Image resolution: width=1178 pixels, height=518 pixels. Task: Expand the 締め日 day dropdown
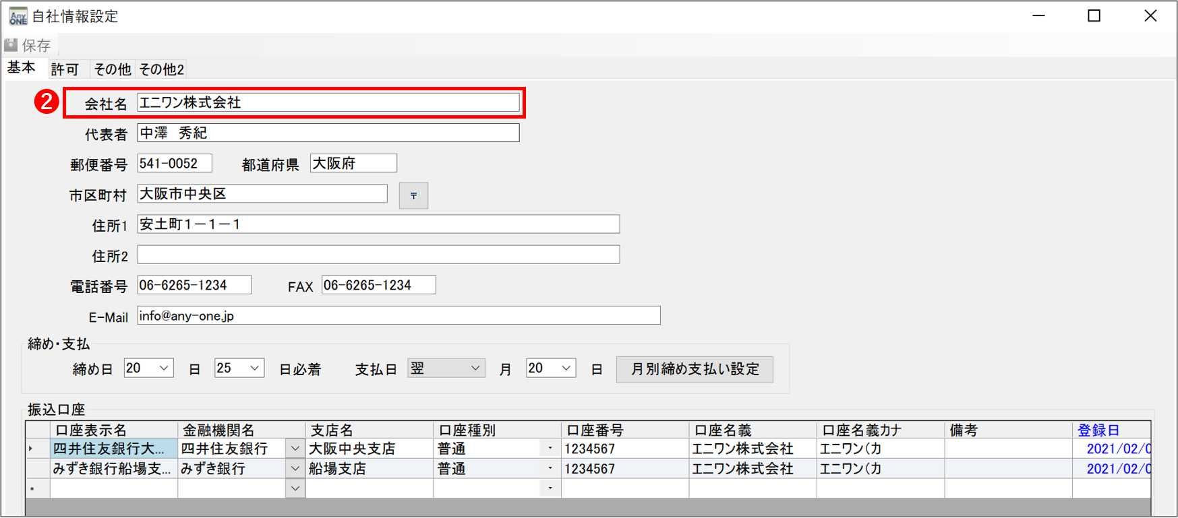pyautogui.click(x=163, y=368)
